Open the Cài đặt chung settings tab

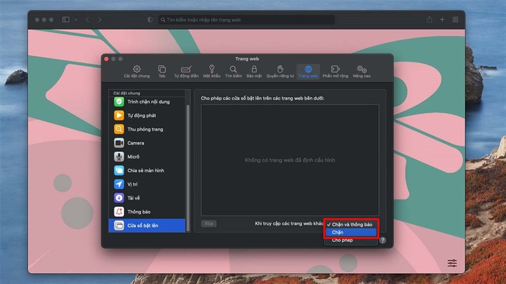[x=137, y=71]
